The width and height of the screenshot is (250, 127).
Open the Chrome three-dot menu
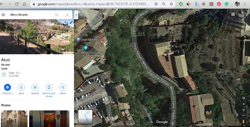[x=245, y=4]
